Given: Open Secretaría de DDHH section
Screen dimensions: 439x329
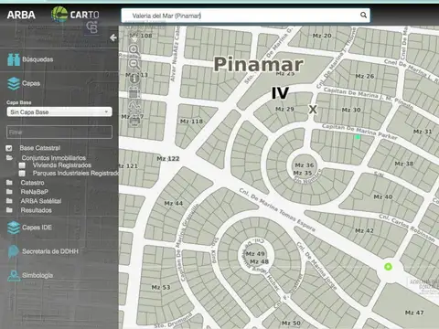Looking at the screenshot, I should coord(50,251).
